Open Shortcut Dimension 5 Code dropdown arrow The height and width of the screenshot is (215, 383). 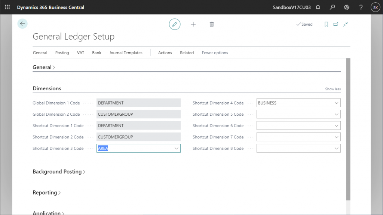coord(336,114)
